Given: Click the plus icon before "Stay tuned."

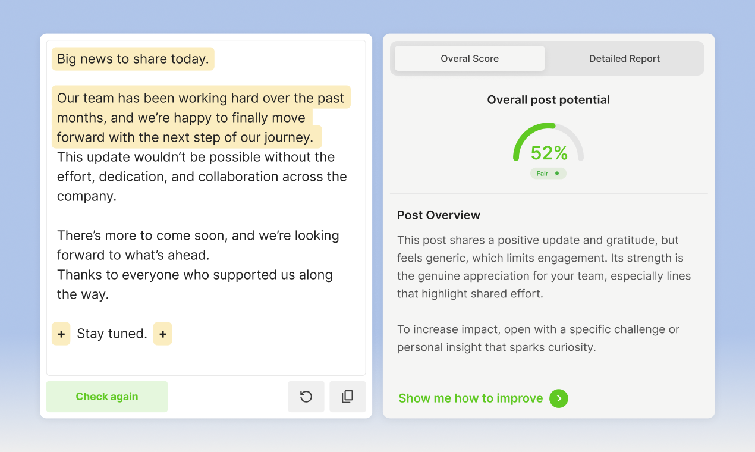Looking at the screenshot, I should pyautogui.click(x=61, y=334).
